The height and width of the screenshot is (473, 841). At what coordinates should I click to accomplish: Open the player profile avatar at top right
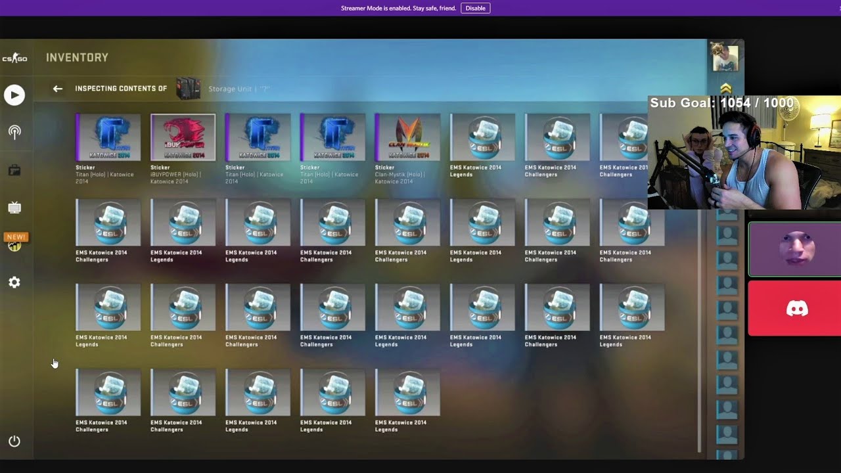click(725, 58)
